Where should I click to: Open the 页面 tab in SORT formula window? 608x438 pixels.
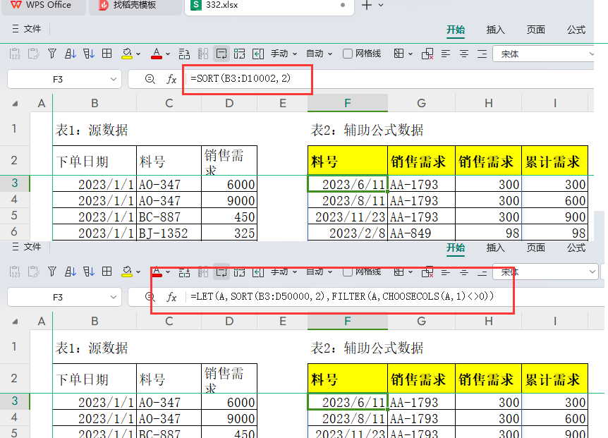coord(536,30)
